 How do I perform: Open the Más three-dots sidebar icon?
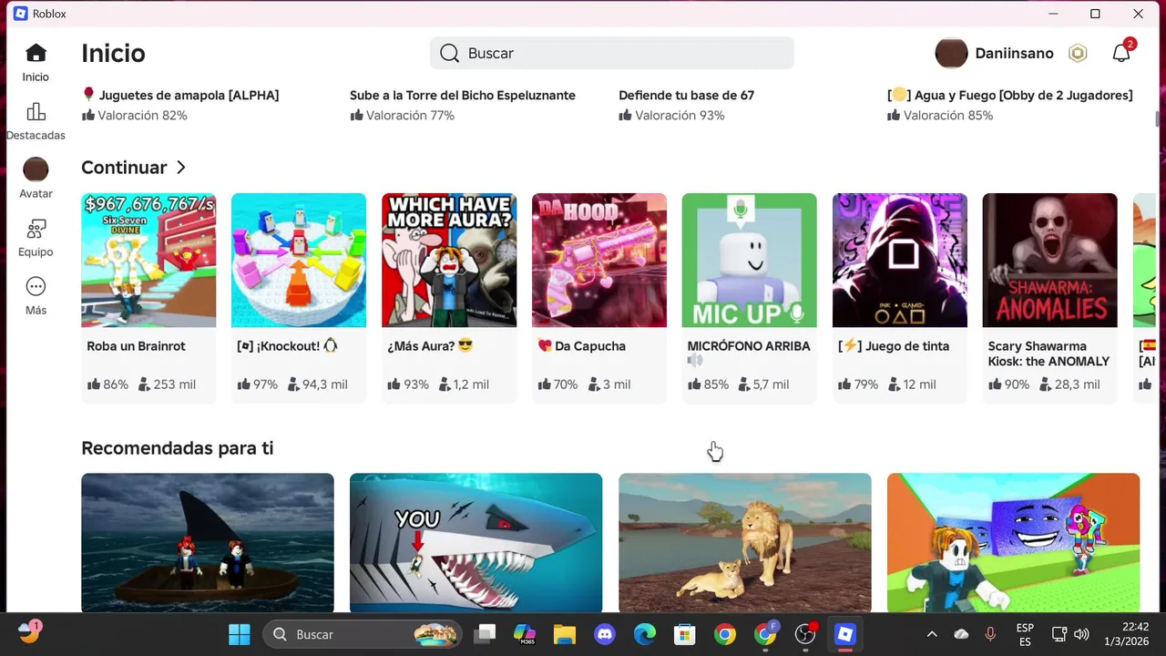pyautogui.click(x=36, y=287)
